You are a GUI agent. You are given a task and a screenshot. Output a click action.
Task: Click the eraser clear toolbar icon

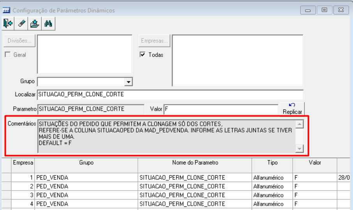coord(21,23)
